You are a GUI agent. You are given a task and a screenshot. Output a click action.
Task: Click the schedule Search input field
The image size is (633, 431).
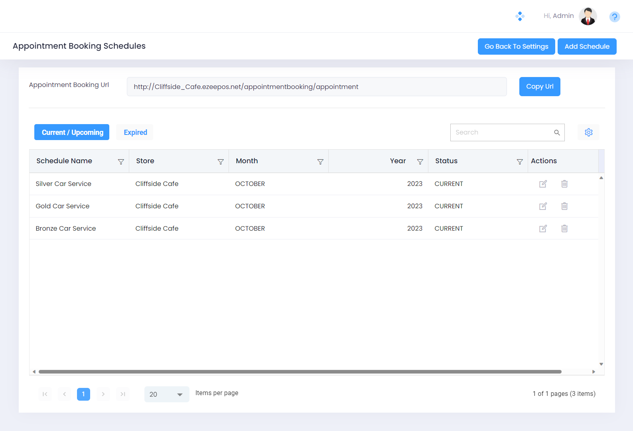click(x=503, y=132)
